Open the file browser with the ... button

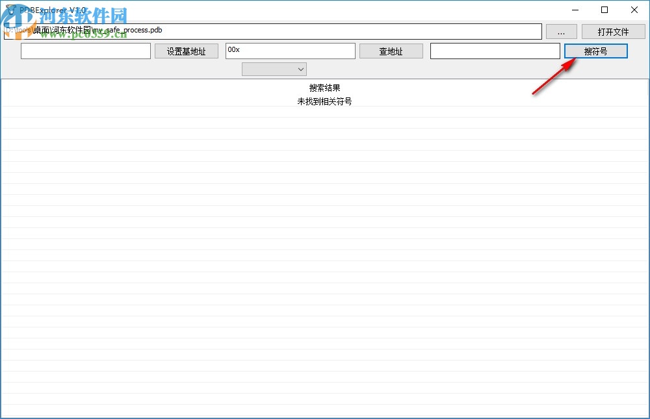pos(561,31)
